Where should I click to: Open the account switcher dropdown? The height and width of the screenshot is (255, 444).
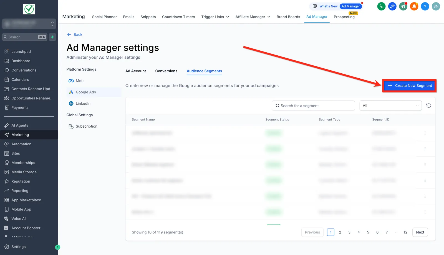pyautogui.click(x=29, y=24)
